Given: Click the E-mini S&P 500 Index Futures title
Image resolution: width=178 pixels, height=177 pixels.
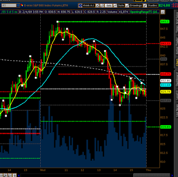Looking at the screenshot, I should 46,6.
